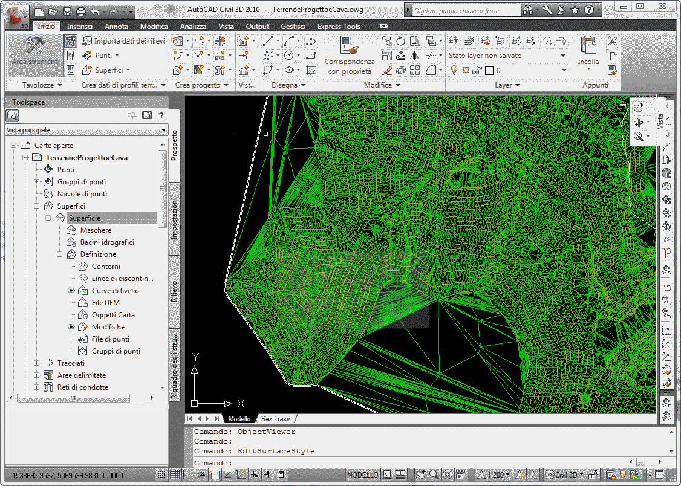Viewport: 681px width, 486px height.
Task: Toggle snap mode in status bar
Action: click(161, 475)
